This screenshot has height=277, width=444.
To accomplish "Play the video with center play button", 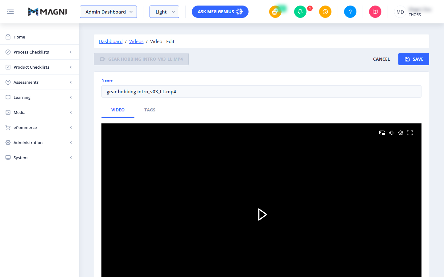I will pyautogui.click(x=262, y=215).
